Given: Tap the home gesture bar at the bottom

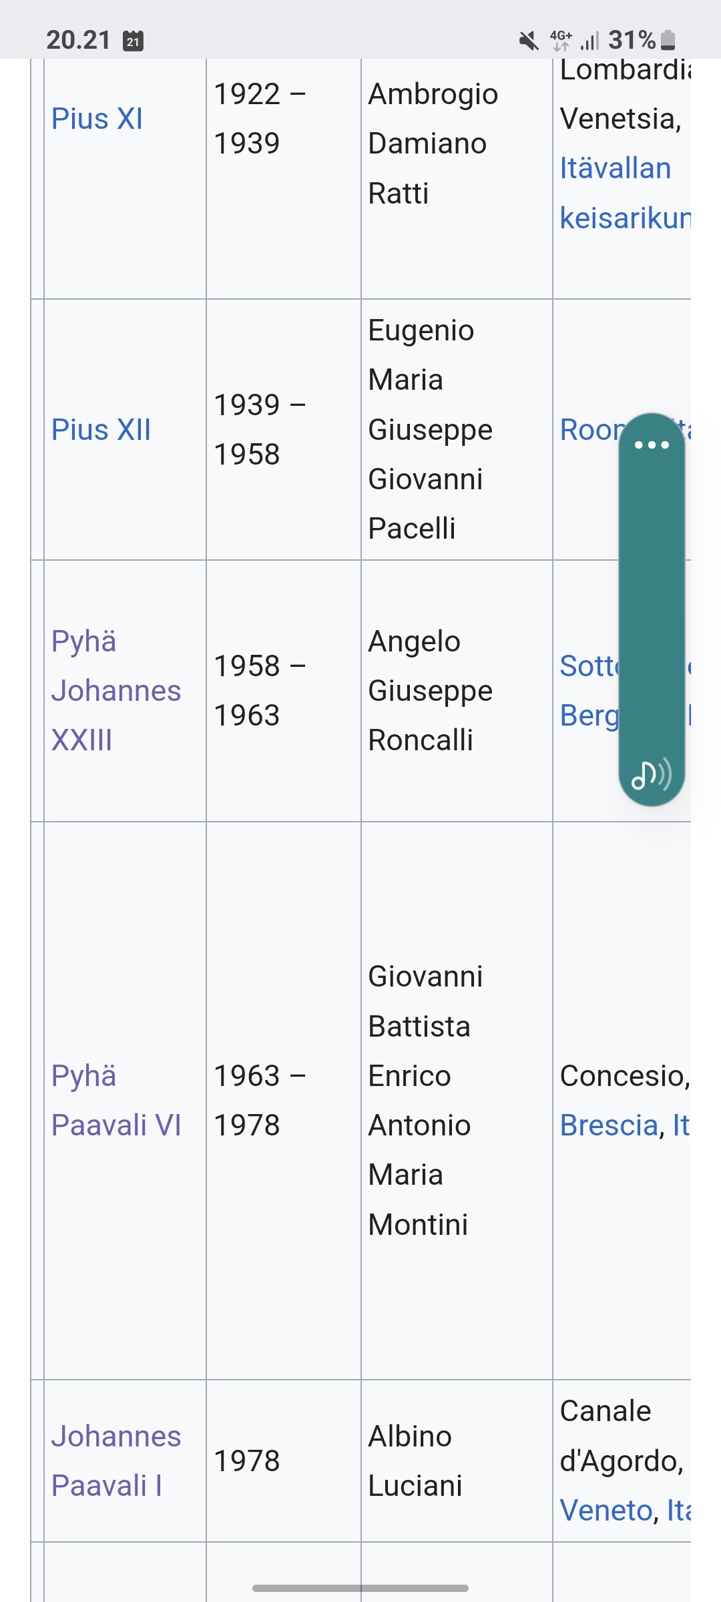Looking at the screenshot, I should click(360, 1588).
